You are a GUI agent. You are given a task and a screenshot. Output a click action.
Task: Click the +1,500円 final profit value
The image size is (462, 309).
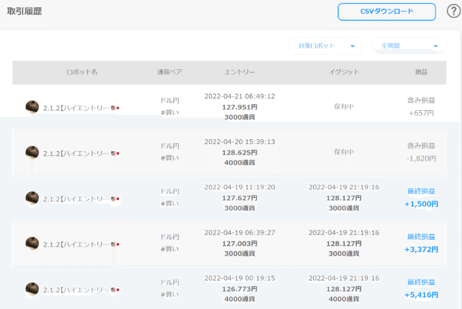click(x=421, y=204)
